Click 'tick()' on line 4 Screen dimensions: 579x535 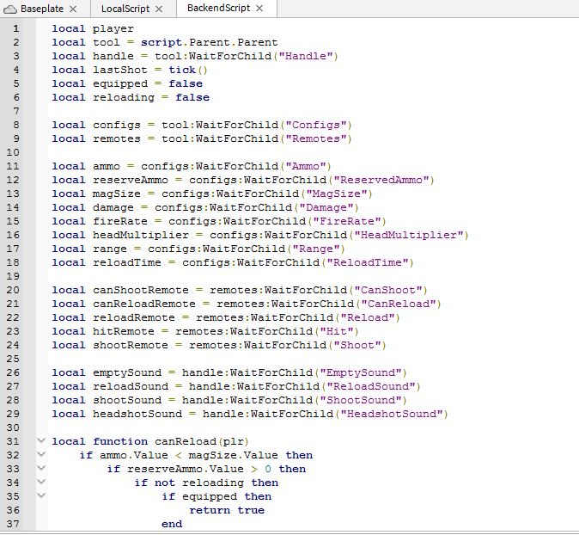coord(188,70)
